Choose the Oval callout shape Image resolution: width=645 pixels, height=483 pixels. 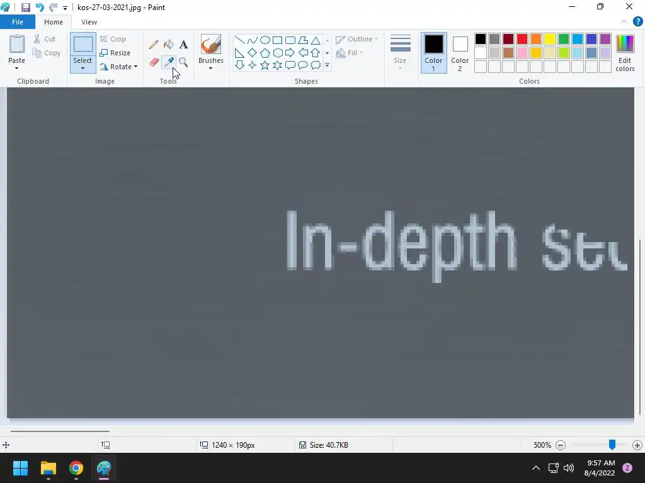click(x=303, y=65)
